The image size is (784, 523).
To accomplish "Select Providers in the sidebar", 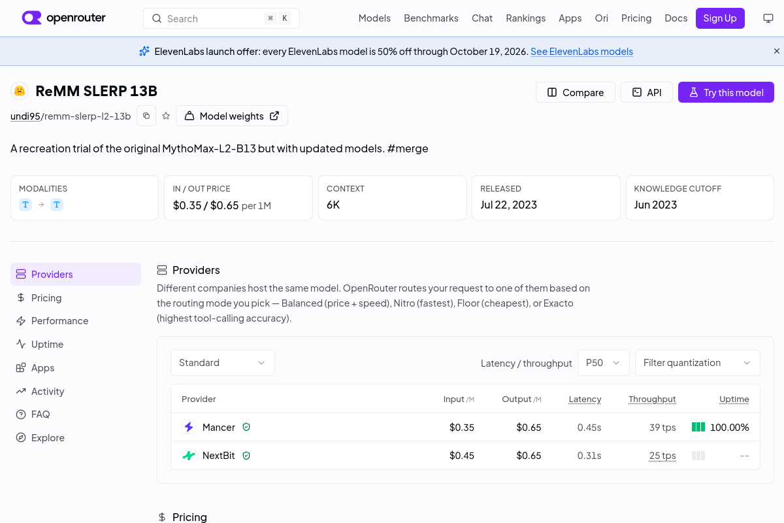I will [x=76, y=274].
